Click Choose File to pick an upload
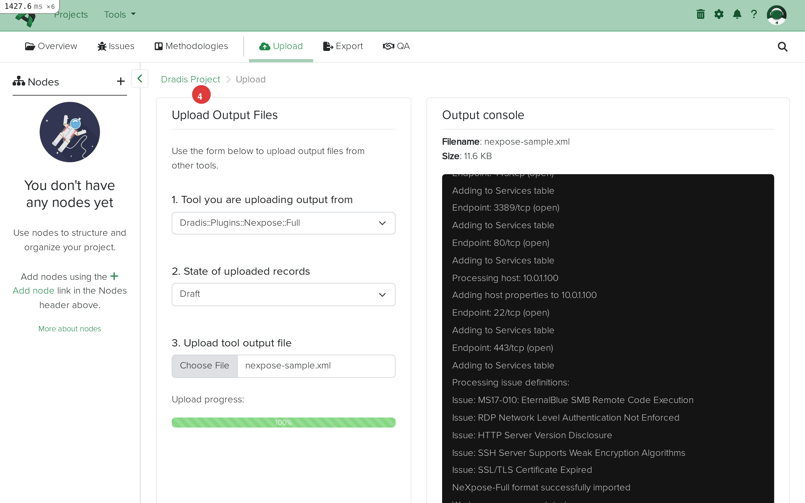Screen dimensions: 805x503 point(204,366)
